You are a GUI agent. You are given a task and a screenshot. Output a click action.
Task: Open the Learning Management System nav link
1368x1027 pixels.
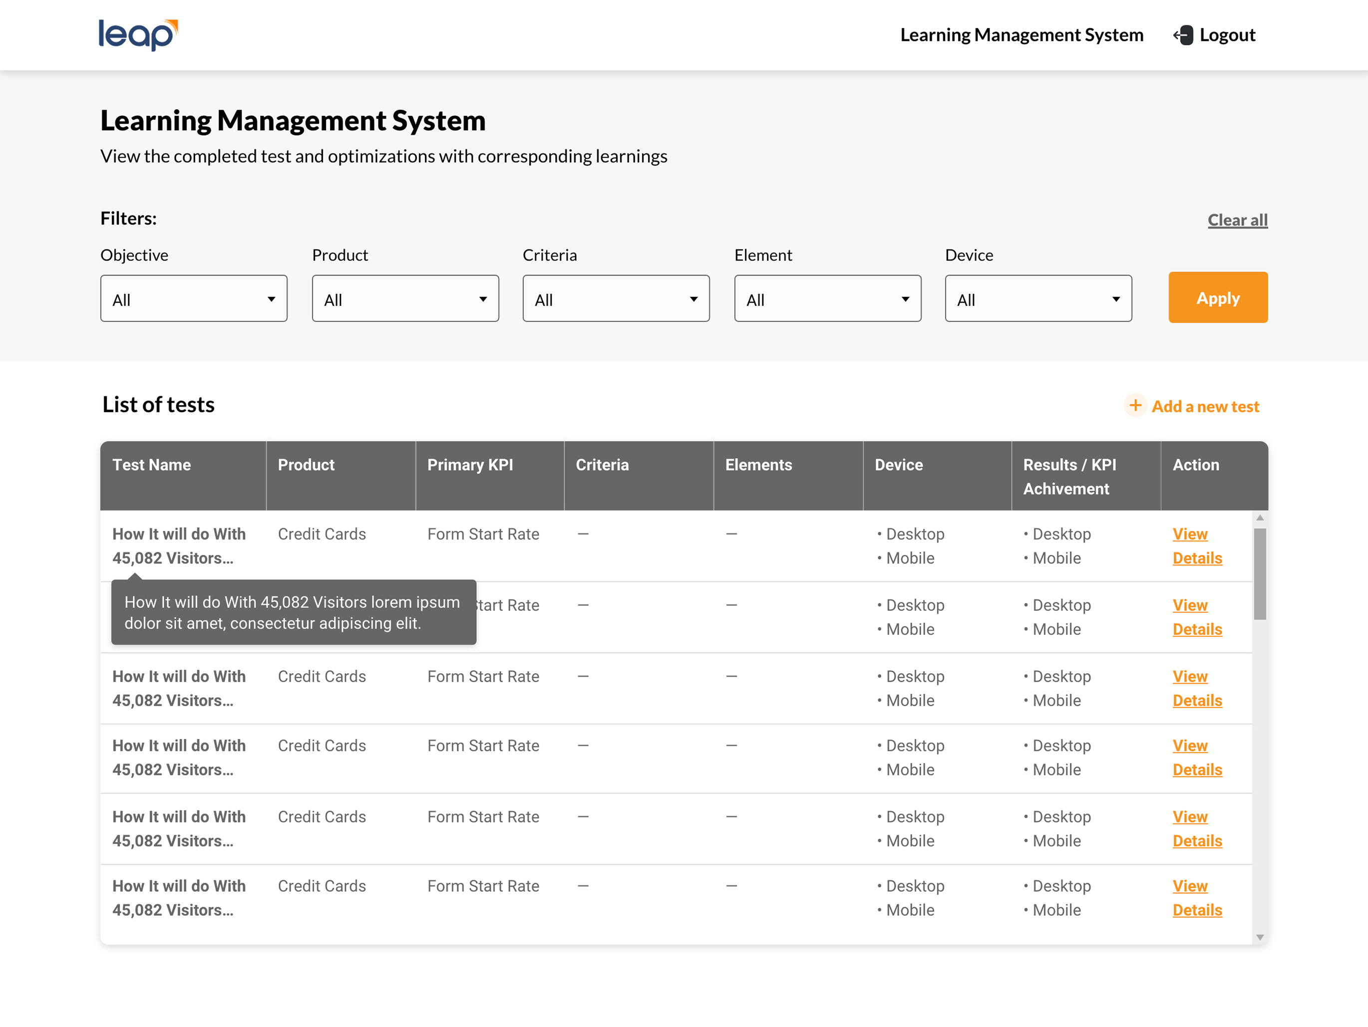click(1022, 35)
